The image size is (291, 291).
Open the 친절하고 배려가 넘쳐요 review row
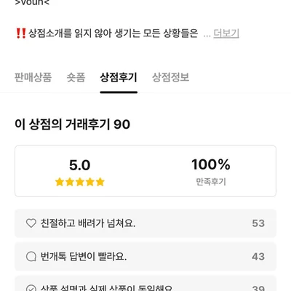pos(145,223)
